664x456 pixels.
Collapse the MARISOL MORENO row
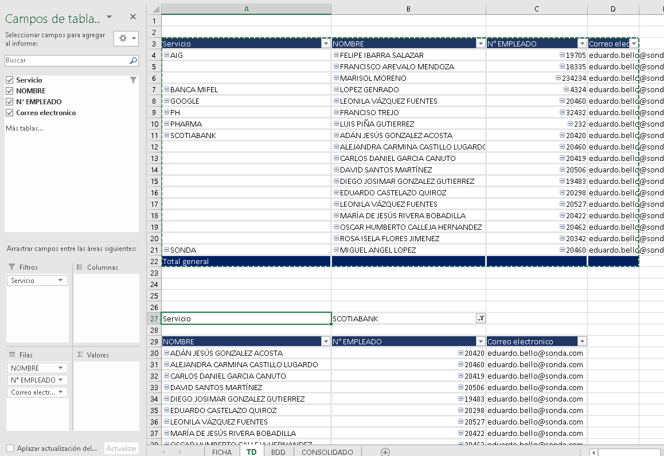coord(336,78)
